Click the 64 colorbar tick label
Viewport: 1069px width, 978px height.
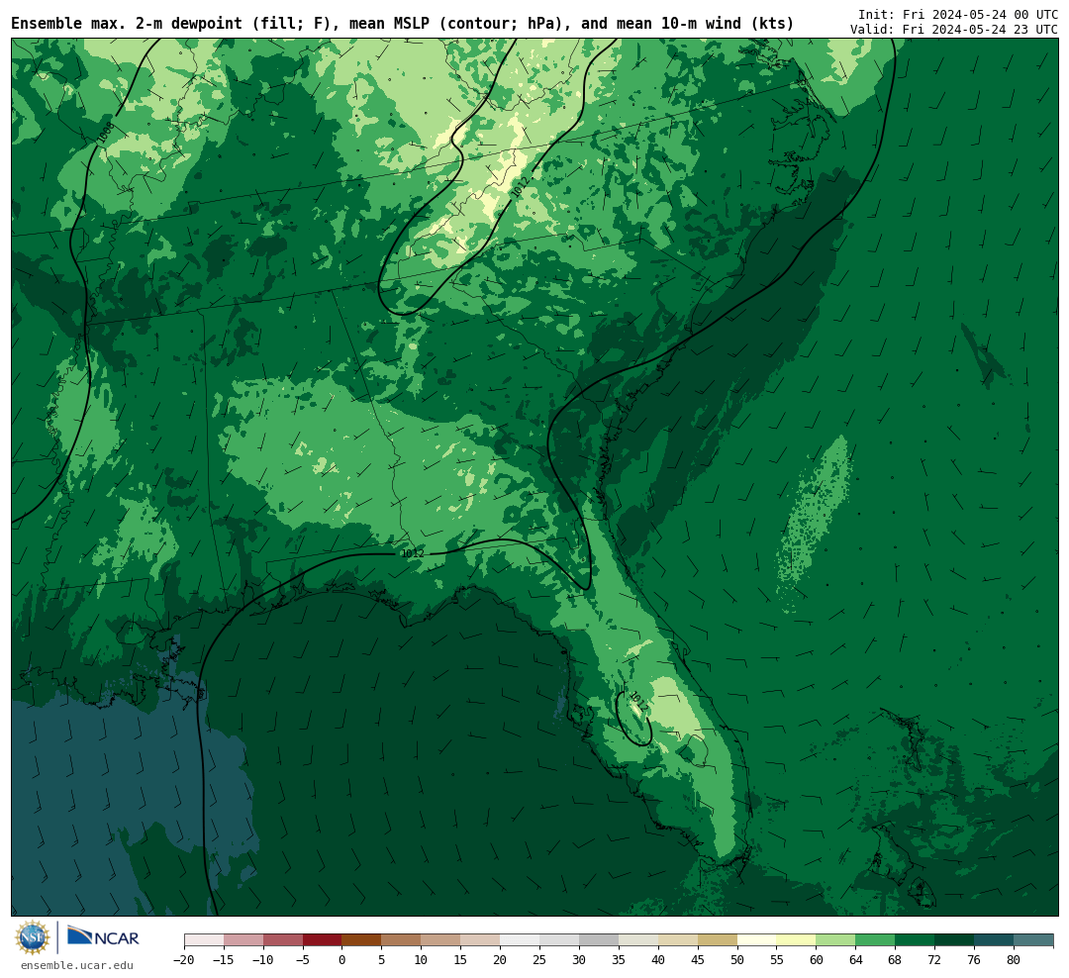click(x=855, y=959)
